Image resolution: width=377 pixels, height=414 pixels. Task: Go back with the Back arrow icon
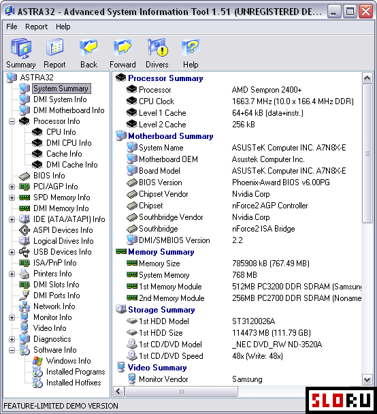click(x=88, y=47)
